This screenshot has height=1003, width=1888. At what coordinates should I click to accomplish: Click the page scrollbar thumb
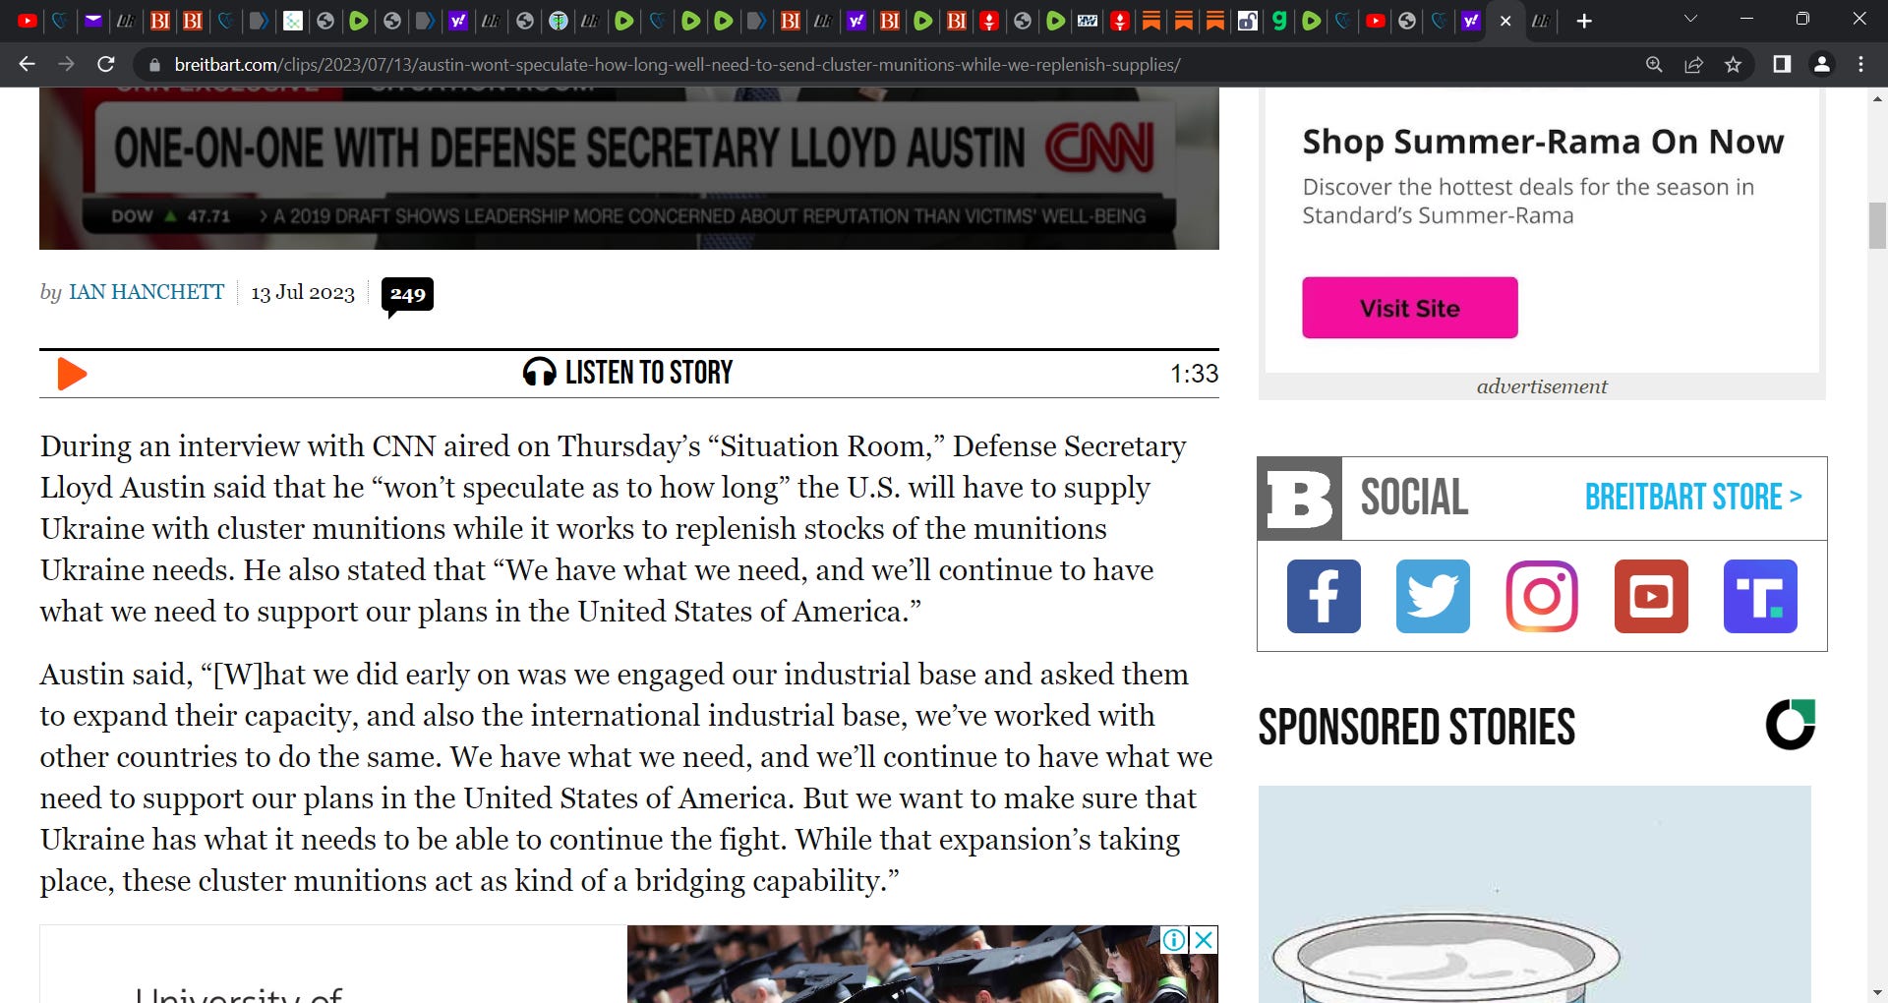click(x=1877, y=225)
